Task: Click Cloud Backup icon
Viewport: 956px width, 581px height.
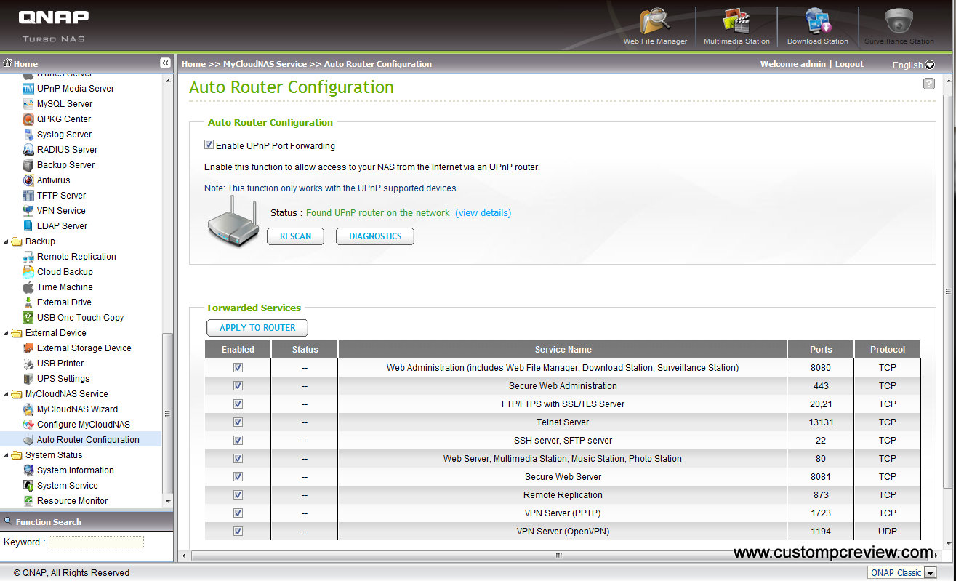Action: point(28,271)
